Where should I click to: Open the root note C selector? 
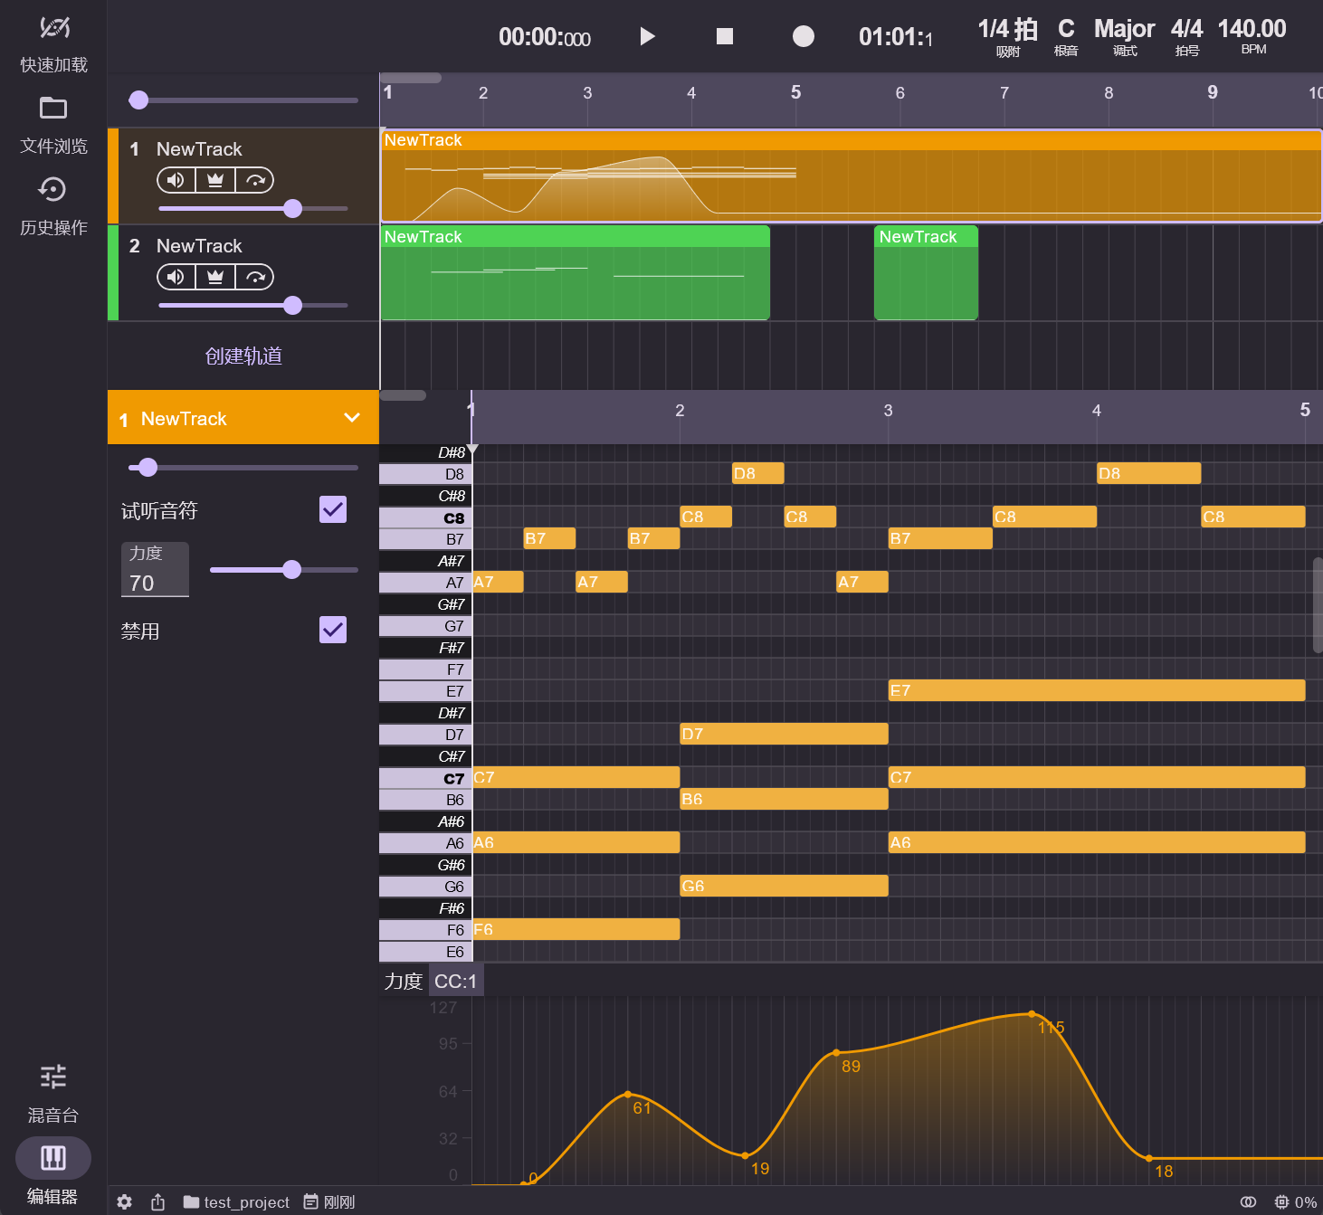pos(1066,37)
